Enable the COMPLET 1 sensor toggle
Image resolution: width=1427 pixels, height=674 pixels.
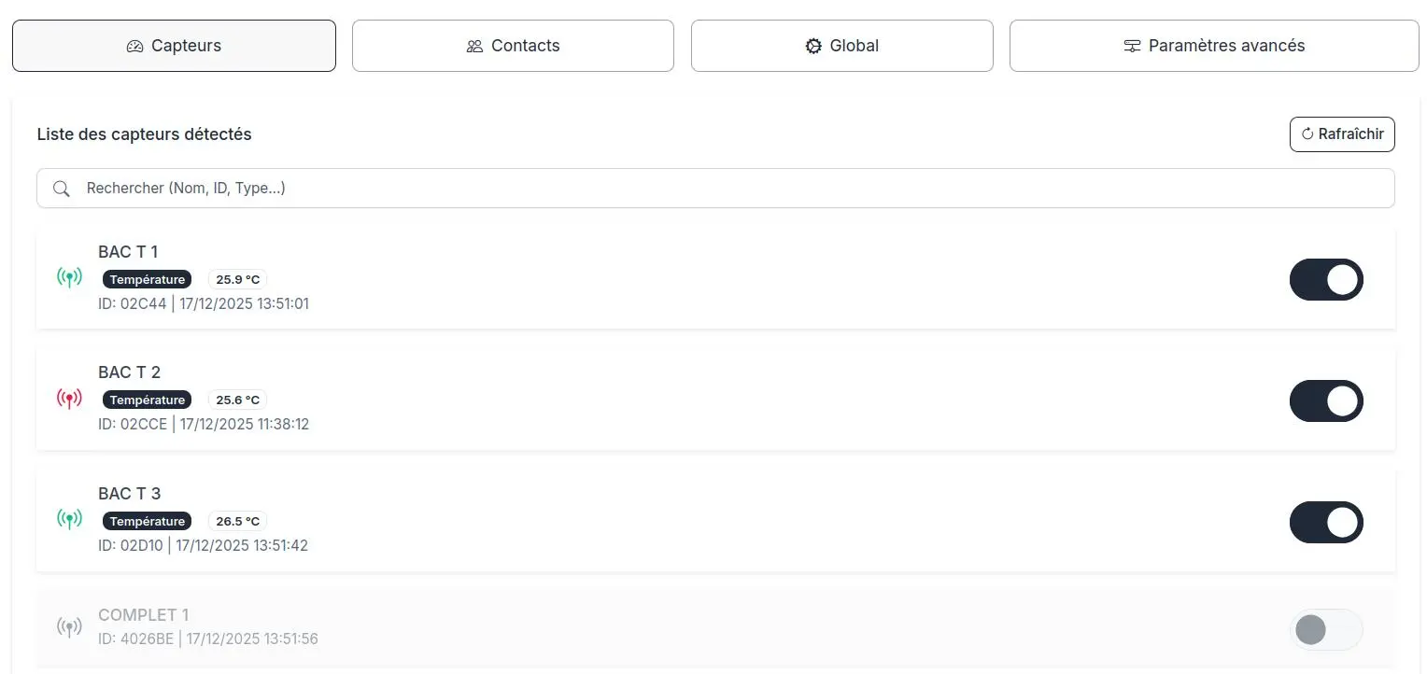coord(1326,630)
